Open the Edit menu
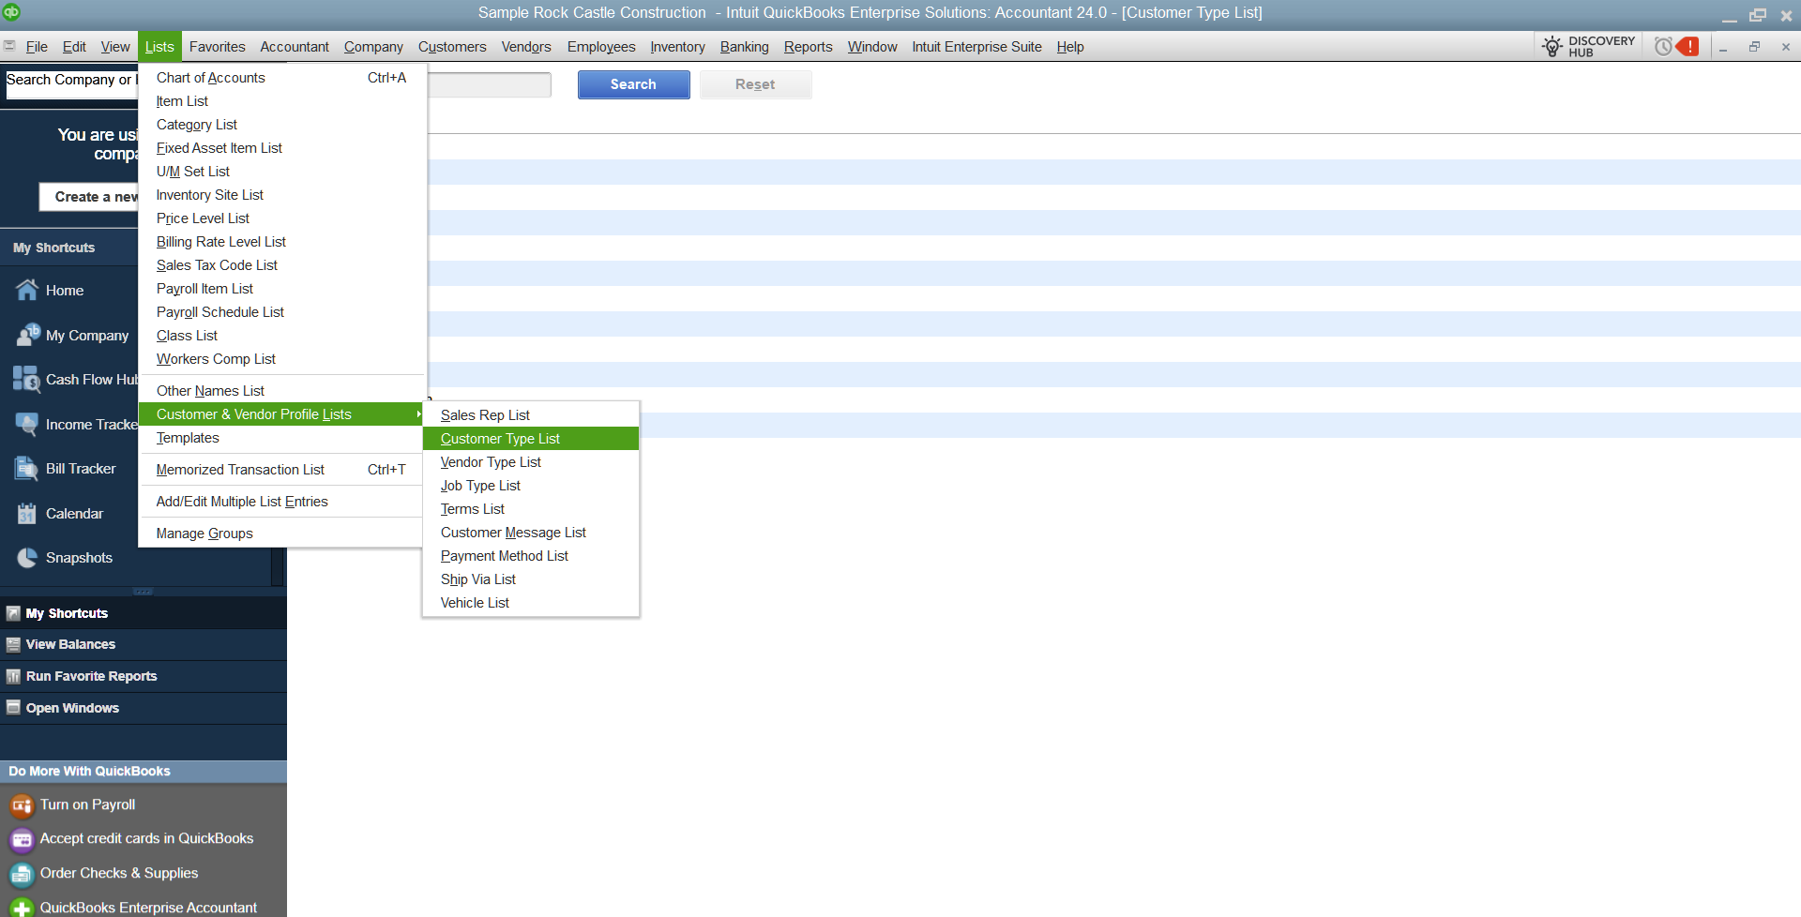Viewport: 1801px width, 917px height. point(74,47)
